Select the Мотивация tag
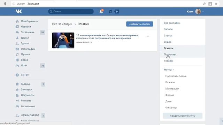This screenshot has width=223, height=125. point(172,89)
